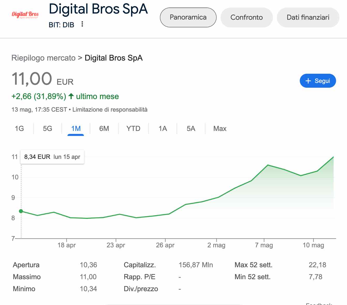Click the Min 52 sett. label

[252, 277]
